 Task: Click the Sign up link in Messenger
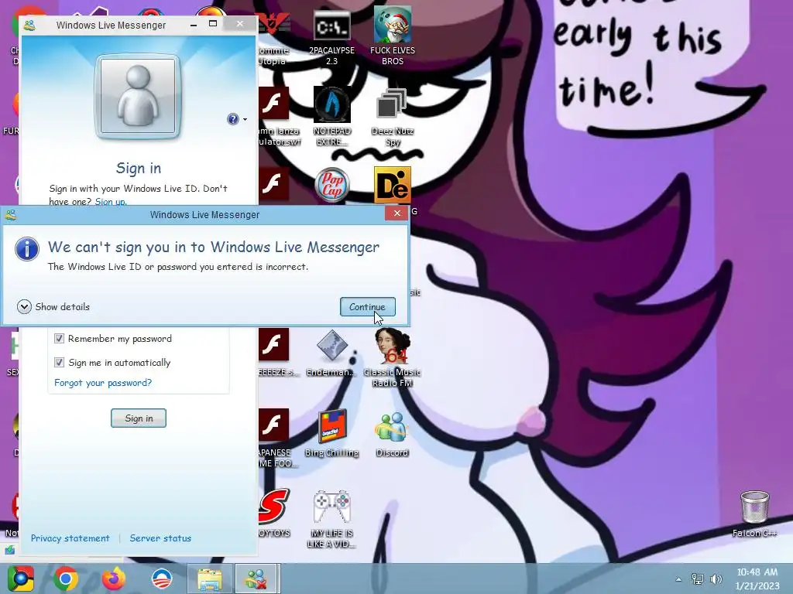click(110, 202)
